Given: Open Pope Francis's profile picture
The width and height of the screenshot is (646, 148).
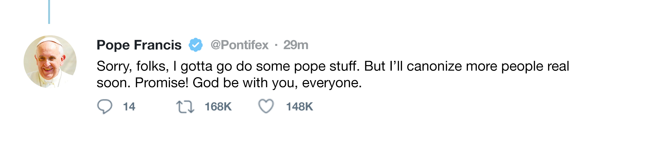Looking at the screenshot, I should coord(50,61).
